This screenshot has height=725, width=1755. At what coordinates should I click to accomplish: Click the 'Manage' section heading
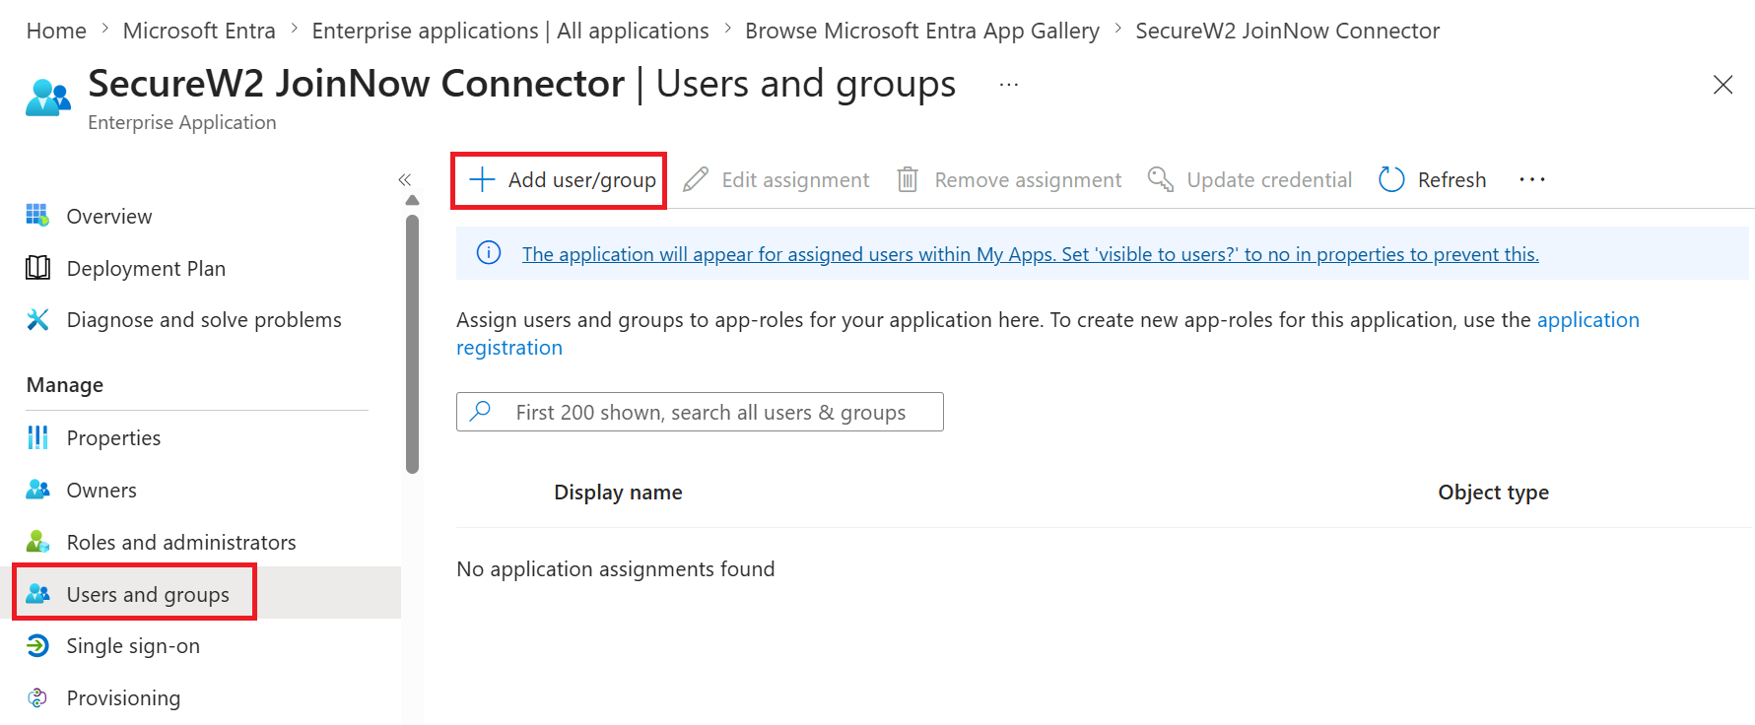[65, 384]
